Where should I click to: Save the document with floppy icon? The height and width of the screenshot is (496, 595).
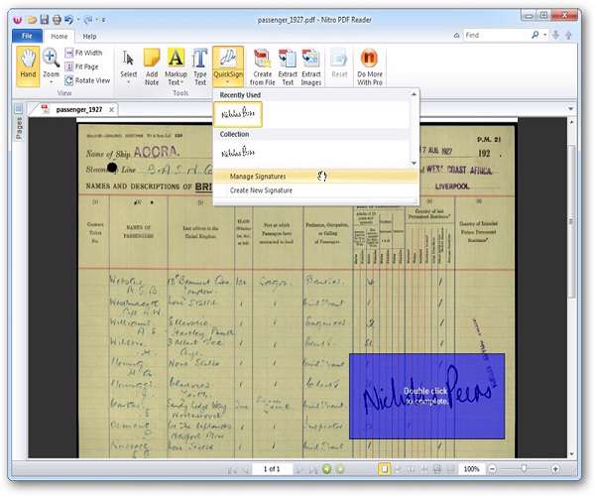point(45,20)
